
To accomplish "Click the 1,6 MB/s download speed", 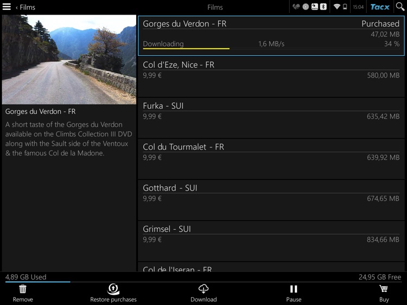I will (271, 44).
